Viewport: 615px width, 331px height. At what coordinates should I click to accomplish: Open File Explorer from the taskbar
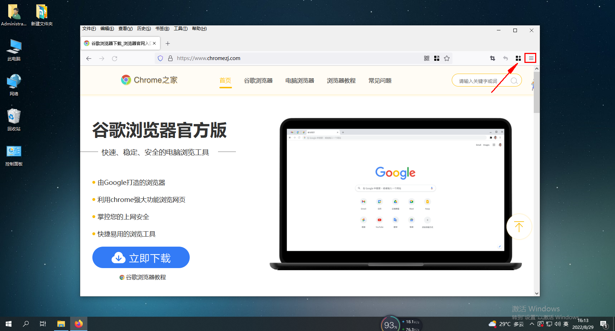(61, 324)
